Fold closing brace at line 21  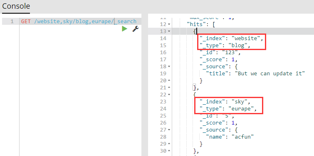(169, 88)
